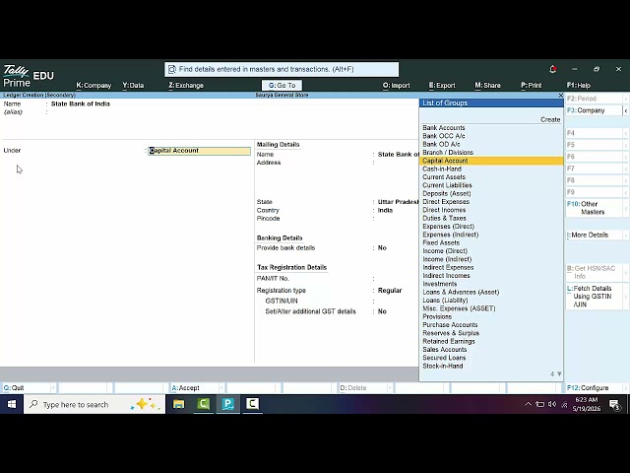Image resolution: width=630 pixels, height=473 pixels.
Task: Select Loans & Advances (Asset) group
Action: (x=491, y=292)
